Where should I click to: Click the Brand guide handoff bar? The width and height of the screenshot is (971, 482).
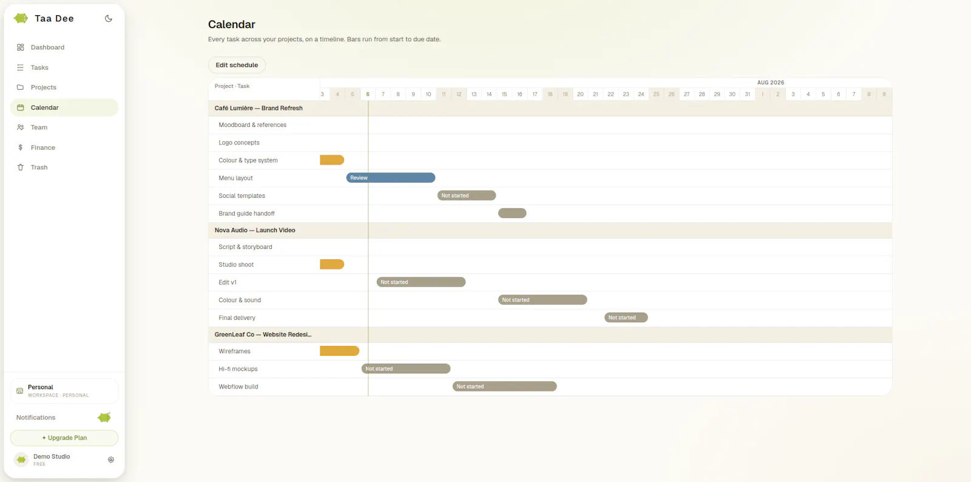click(x=512, y=213)
